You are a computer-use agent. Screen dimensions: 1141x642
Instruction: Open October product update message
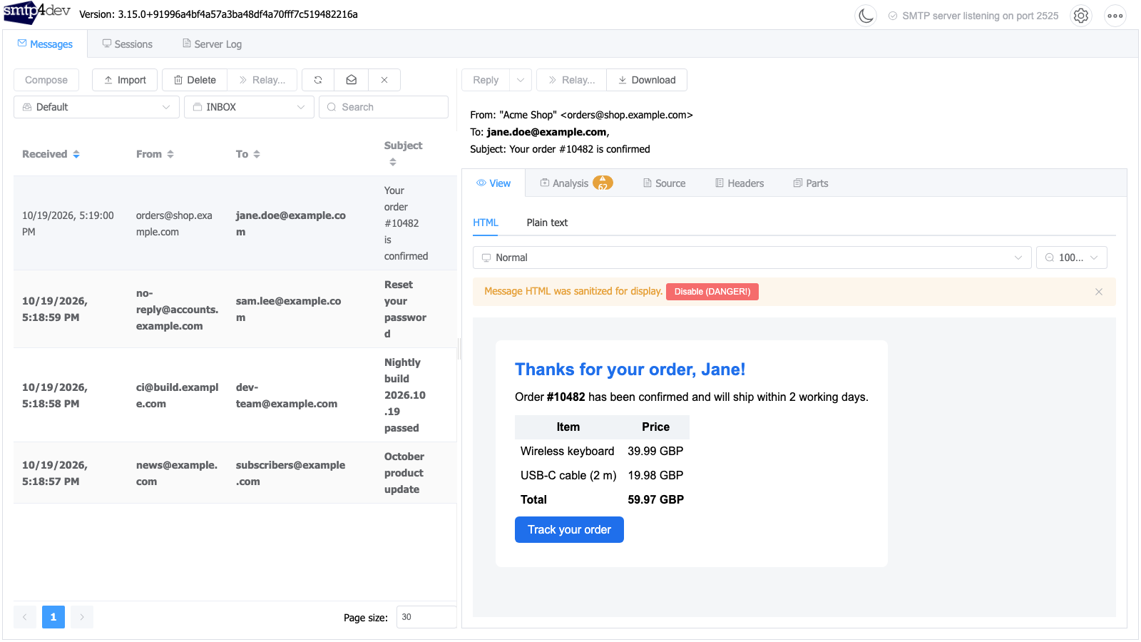point(235,473)
